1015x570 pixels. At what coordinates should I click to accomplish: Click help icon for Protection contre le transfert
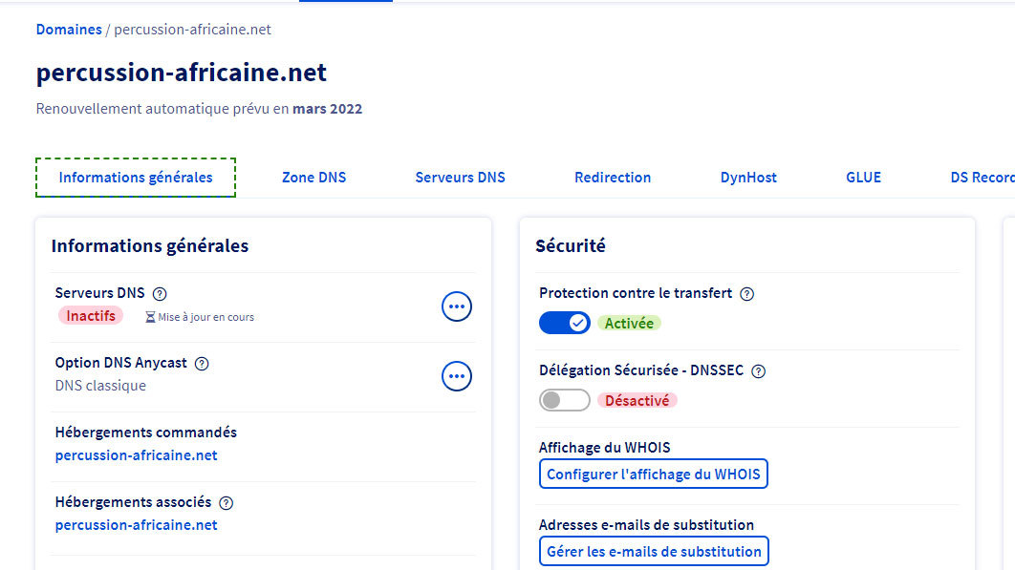pos(747,294)
